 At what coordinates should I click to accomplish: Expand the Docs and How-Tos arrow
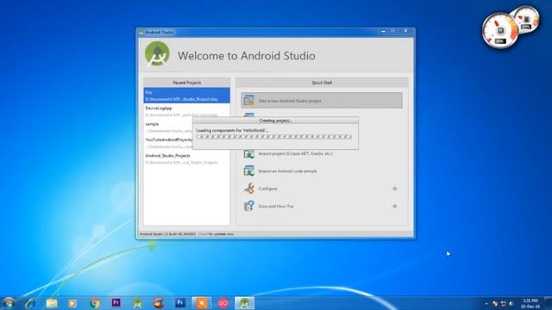click(x=395, y=207)
